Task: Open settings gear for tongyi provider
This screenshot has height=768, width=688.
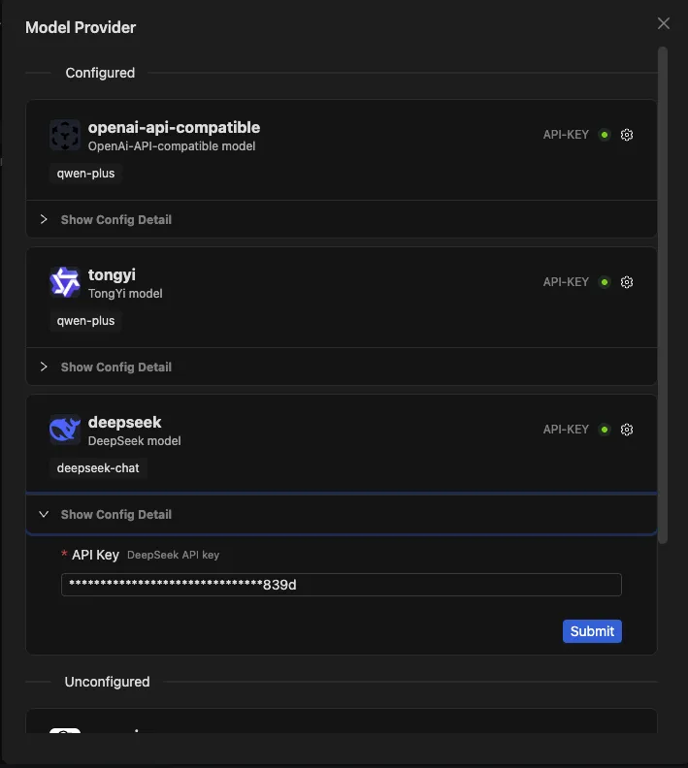Action: click(x=627, y=282)
